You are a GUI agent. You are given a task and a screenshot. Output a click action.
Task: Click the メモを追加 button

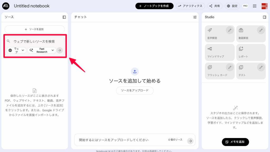[235, 142]
